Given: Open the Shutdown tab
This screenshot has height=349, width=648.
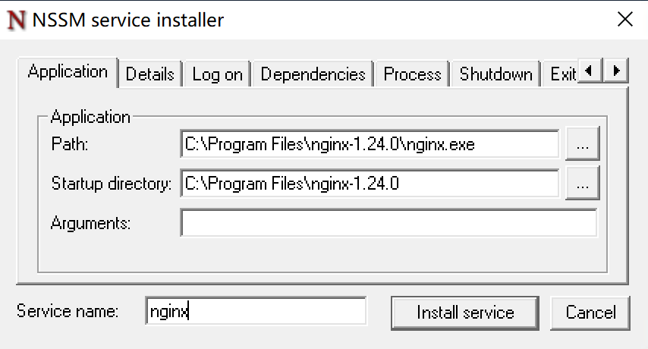Looking at the screenshot, I should 496,74.
